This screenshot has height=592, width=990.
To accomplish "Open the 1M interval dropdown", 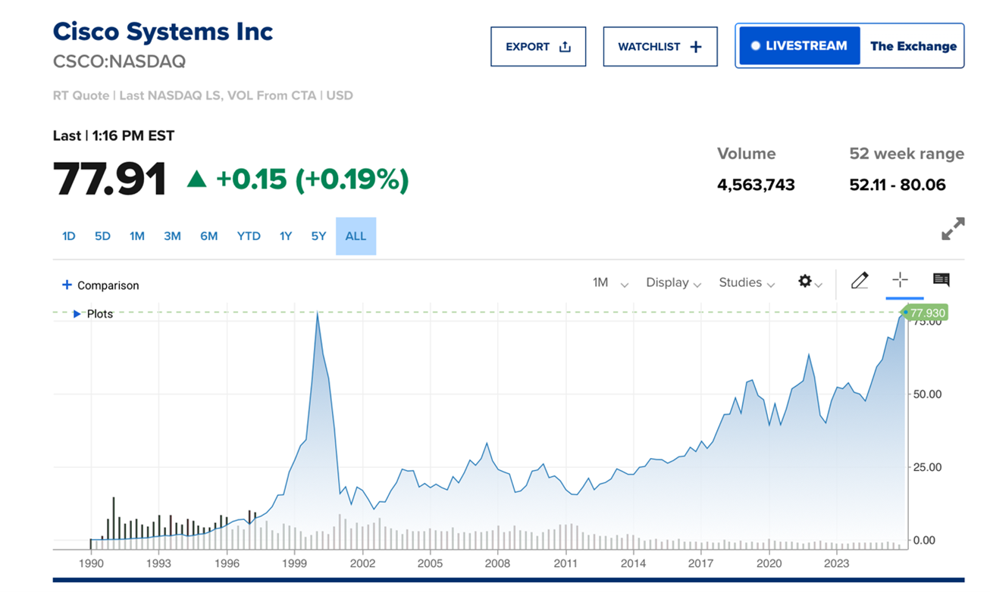I will 610,282.
